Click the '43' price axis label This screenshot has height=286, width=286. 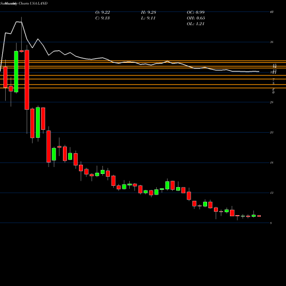tap(272, 12)
